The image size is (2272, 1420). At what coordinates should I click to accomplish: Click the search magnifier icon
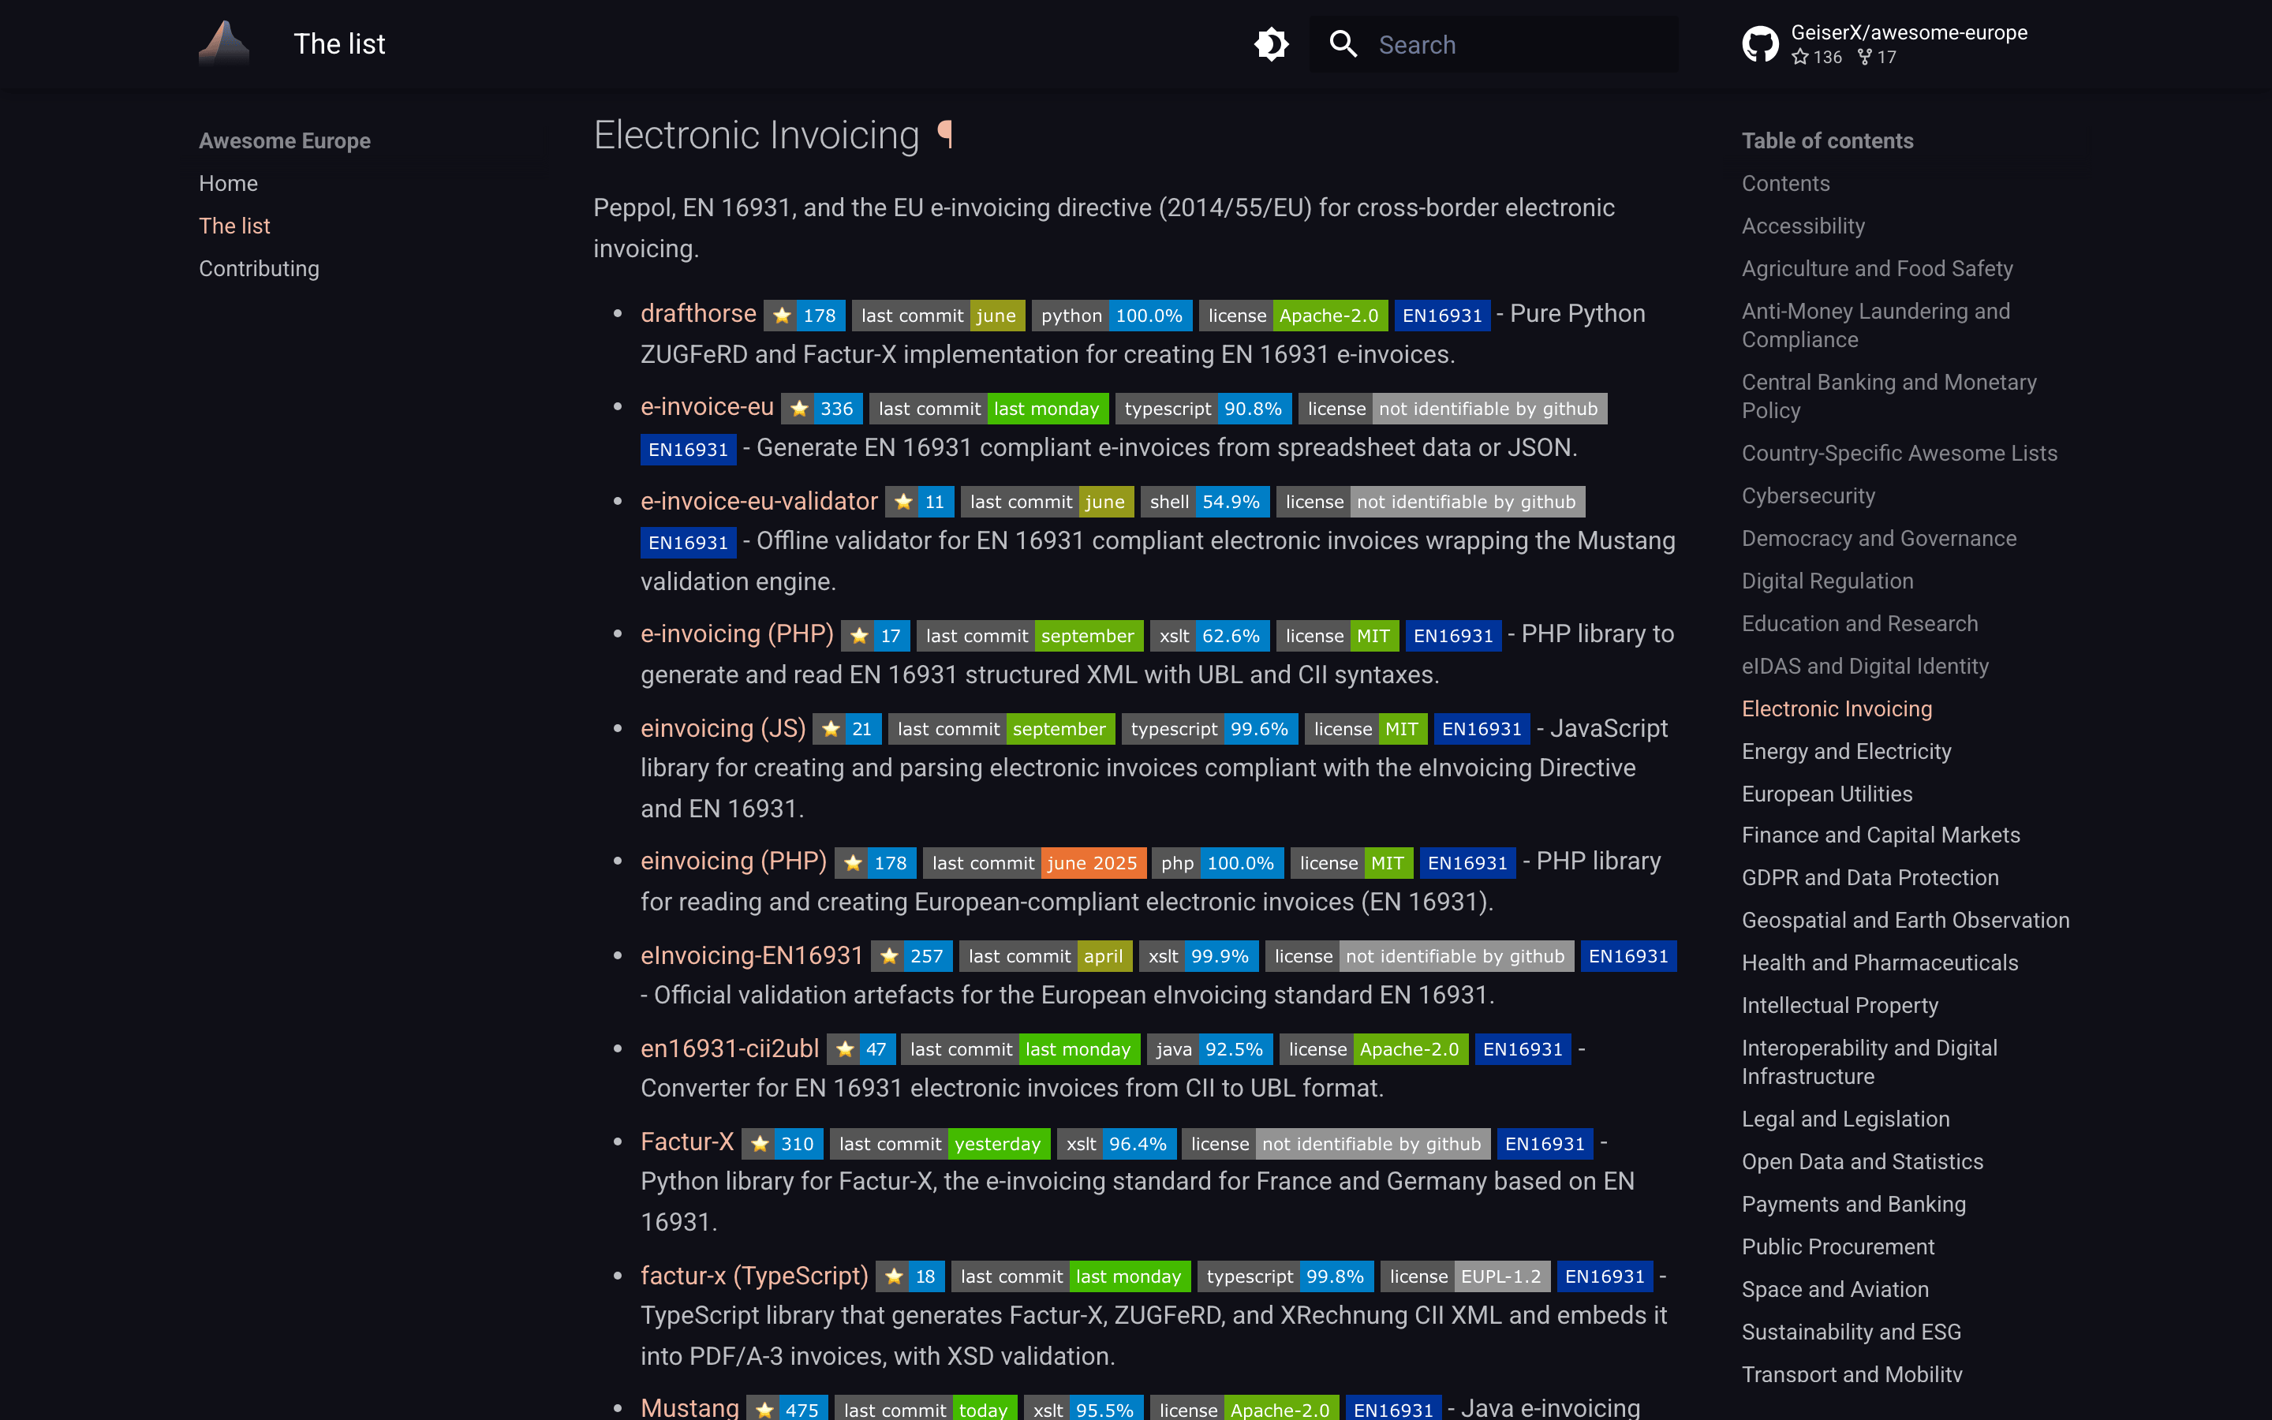pyautogui.click(x=1343, y=44)
